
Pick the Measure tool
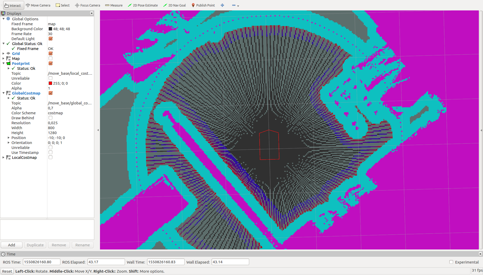114,5
